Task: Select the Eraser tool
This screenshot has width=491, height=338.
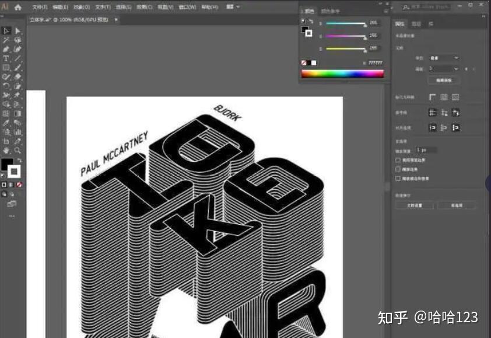Action: coord(17,76)
